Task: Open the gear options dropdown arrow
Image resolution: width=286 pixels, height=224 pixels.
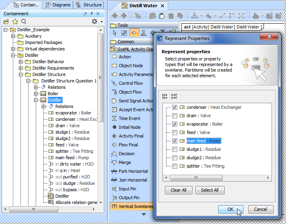Action: click(101, 22)
